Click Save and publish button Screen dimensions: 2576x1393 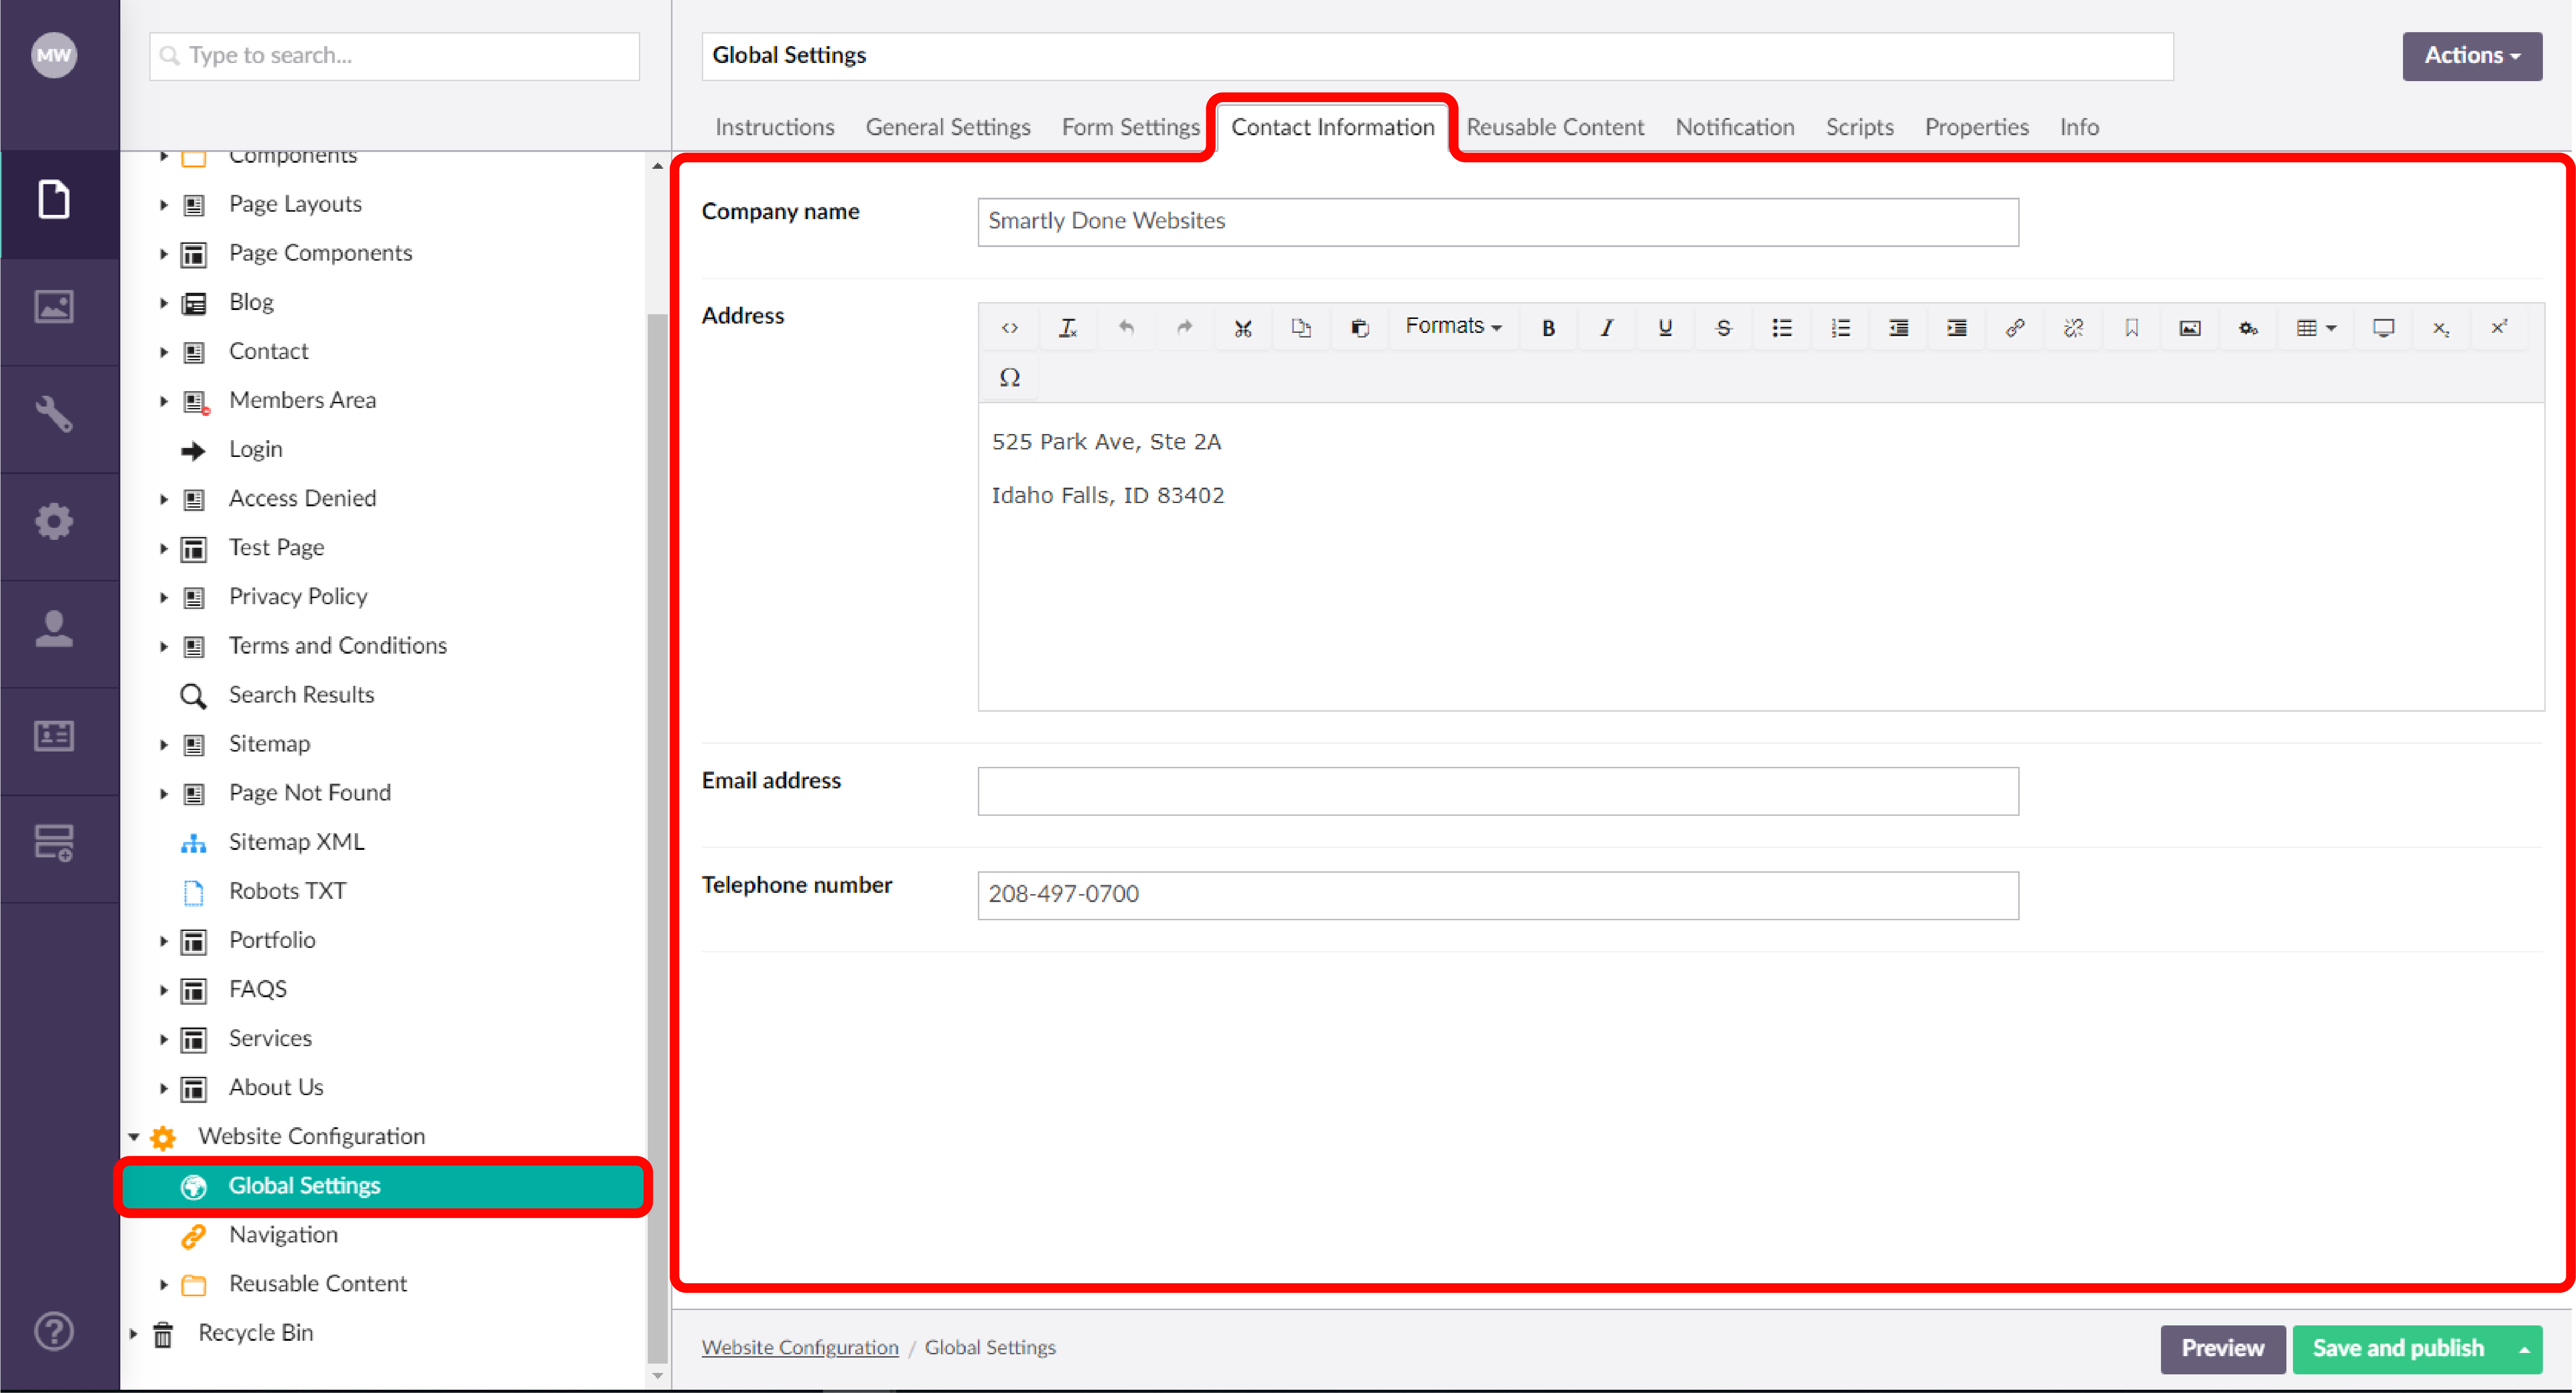point(2398,1349)
